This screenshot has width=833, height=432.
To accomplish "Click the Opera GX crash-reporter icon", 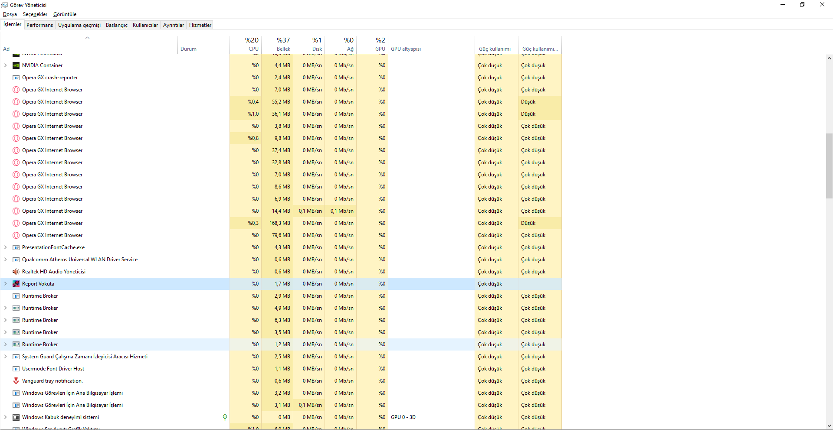I will 16,78.
